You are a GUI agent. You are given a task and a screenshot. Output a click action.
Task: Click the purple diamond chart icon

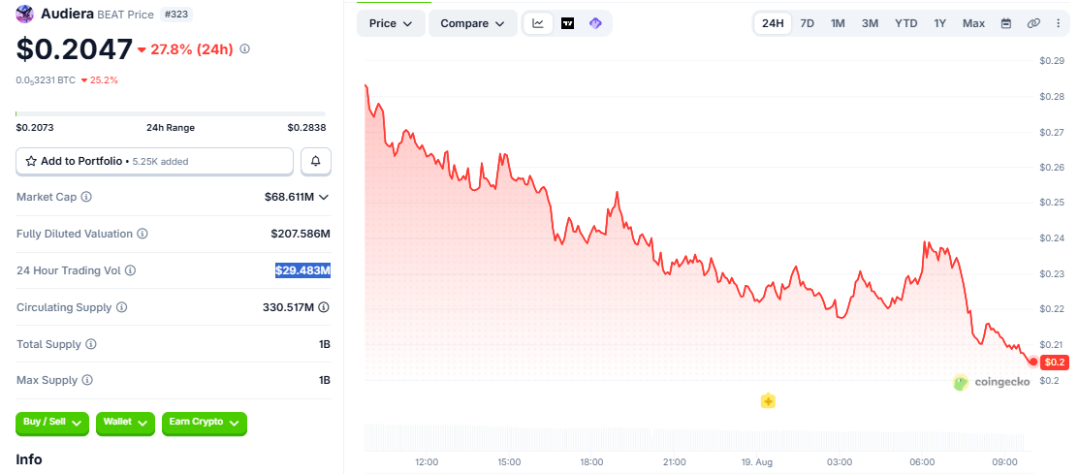click(x=596, y=23)
